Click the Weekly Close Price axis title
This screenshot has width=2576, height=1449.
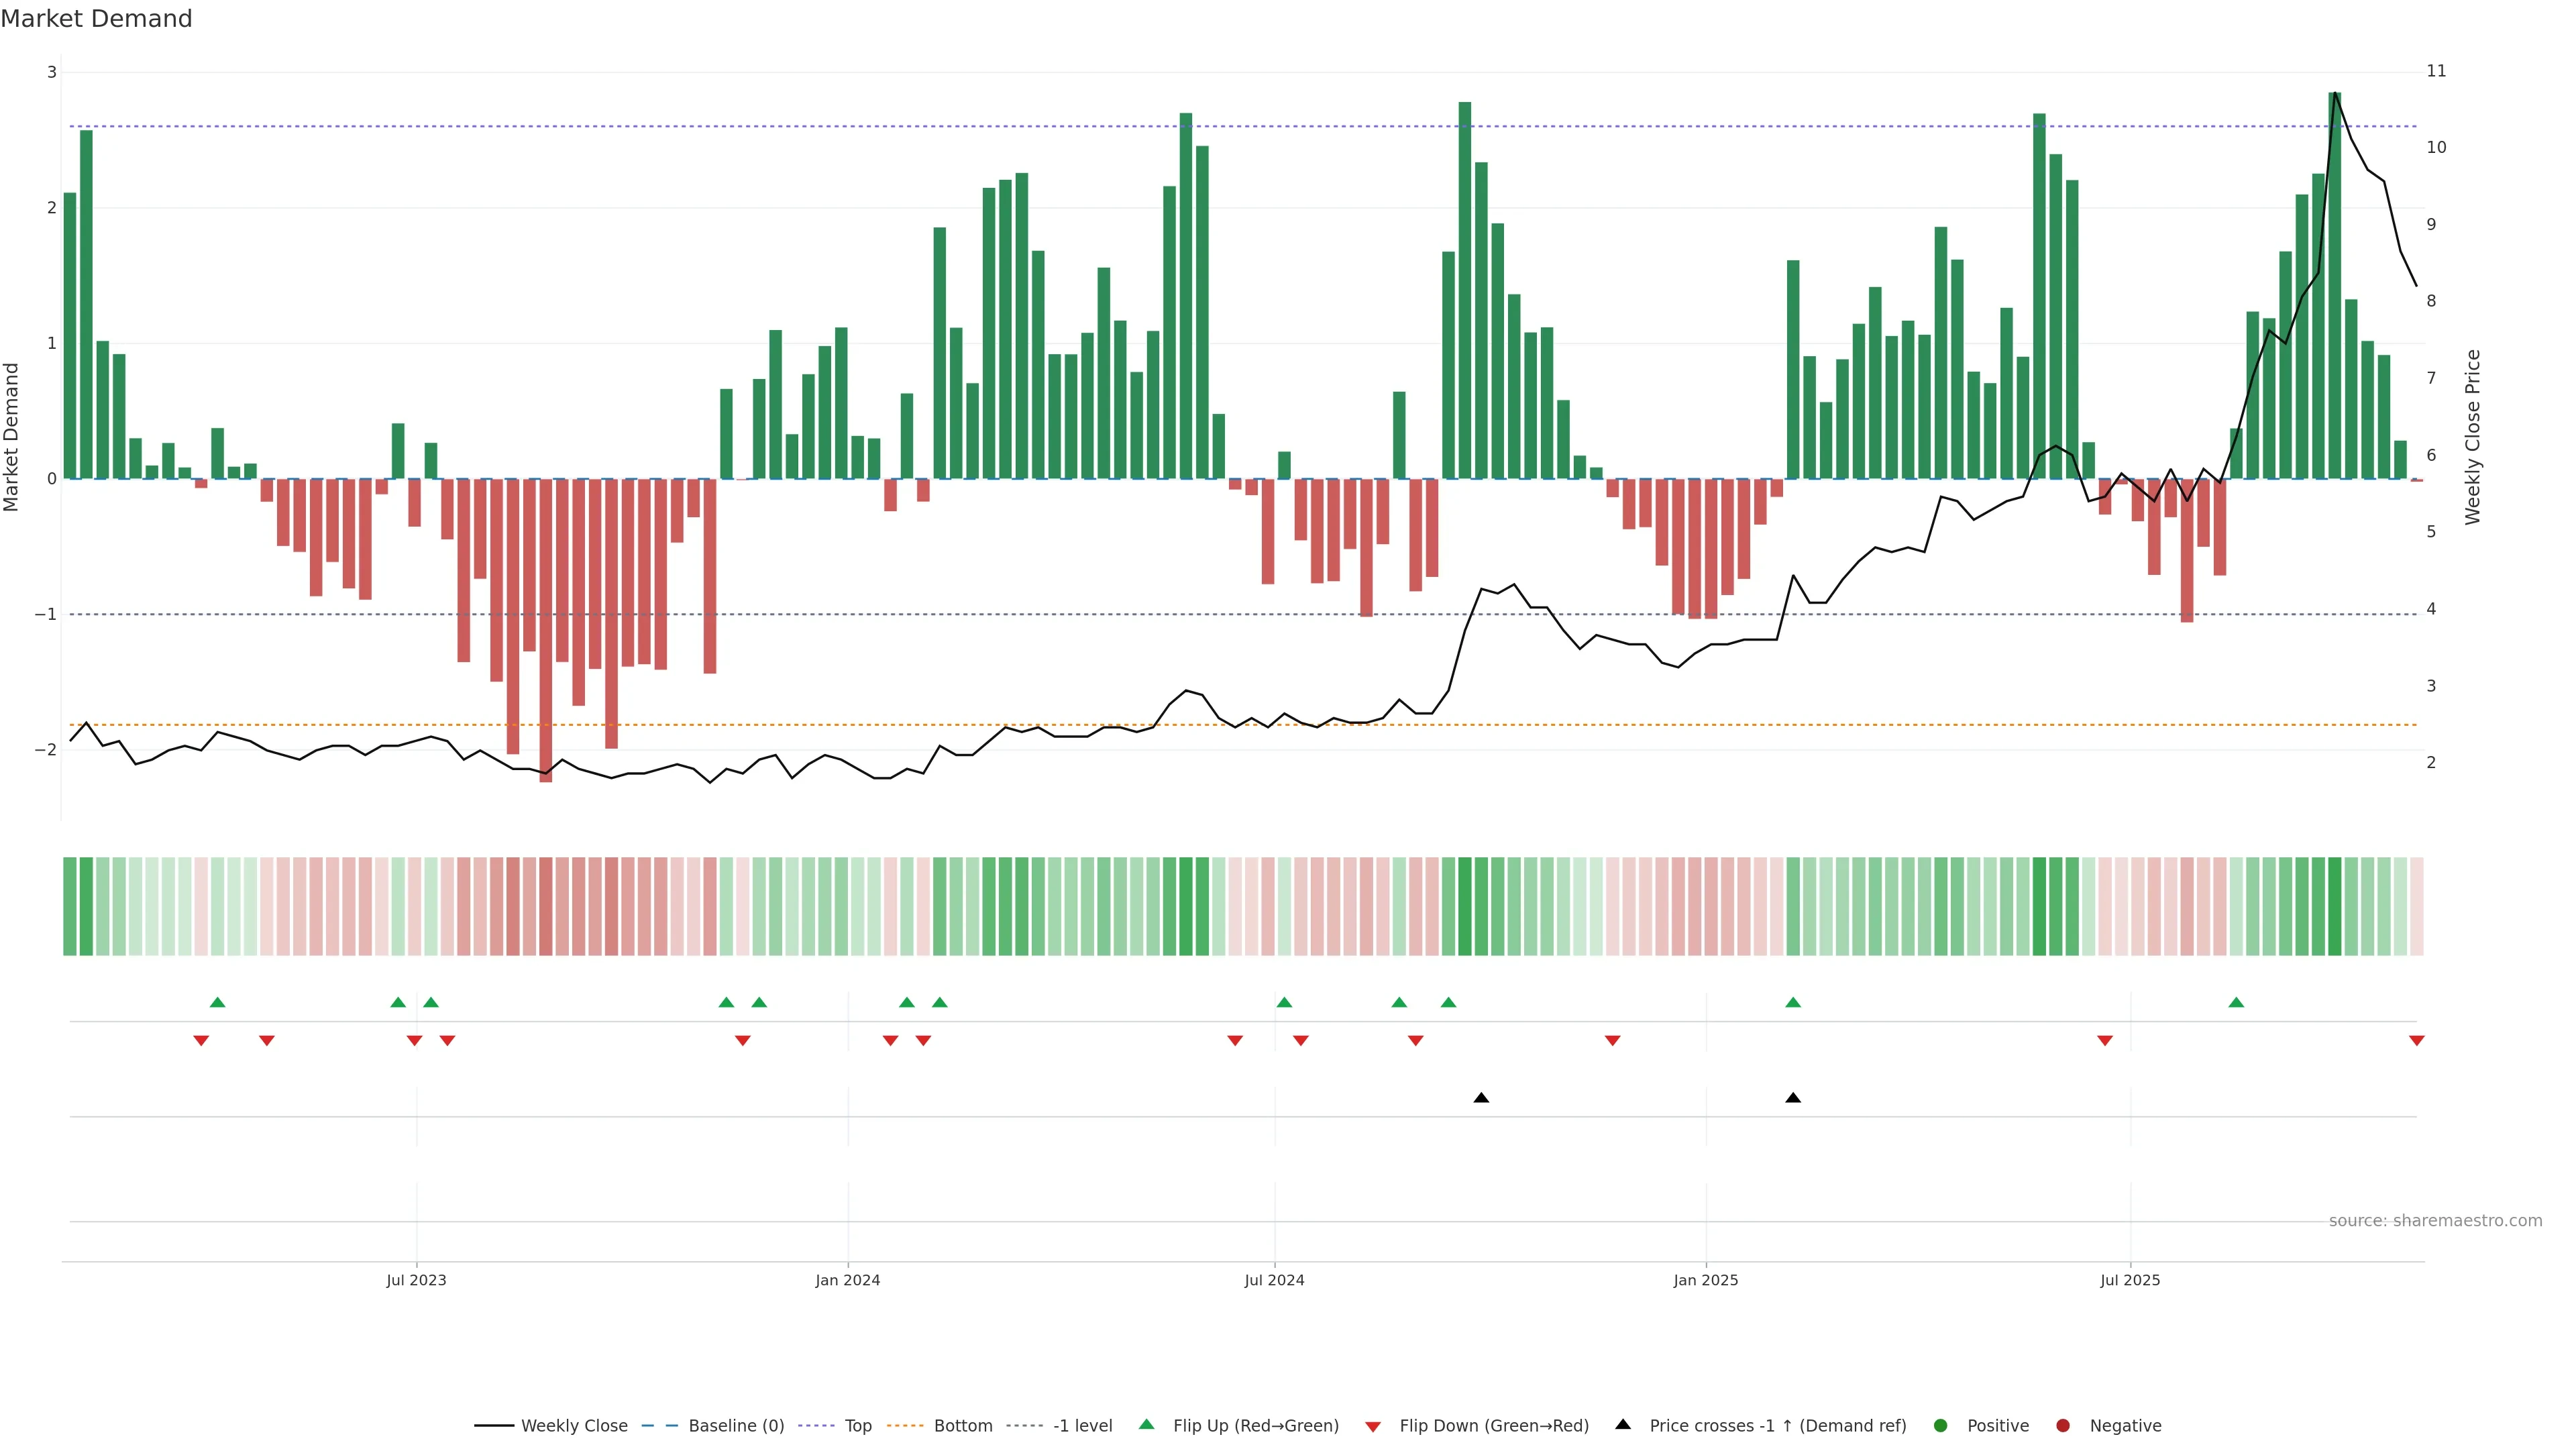coord(2473,437)
